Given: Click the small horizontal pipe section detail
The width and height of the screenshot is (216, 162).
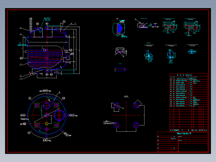Looking at the screenshot, I should pos(120,69).
